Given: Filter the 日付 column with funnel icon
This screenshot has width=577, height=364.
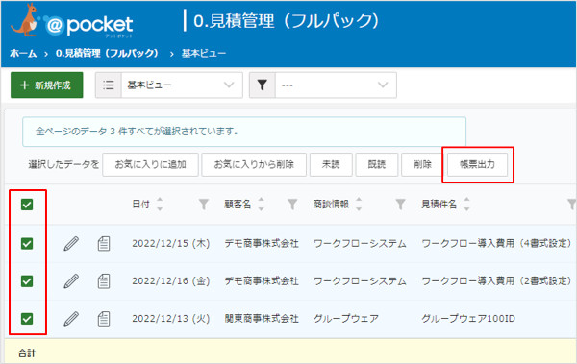Looking at the screenshot, I should coord(204,205).
